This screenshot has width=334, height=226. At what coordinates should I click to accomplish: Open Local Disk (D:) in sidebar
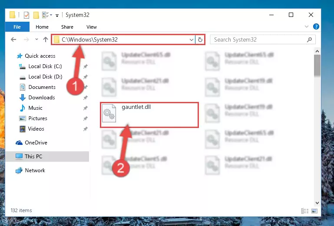tap(45, 77)
